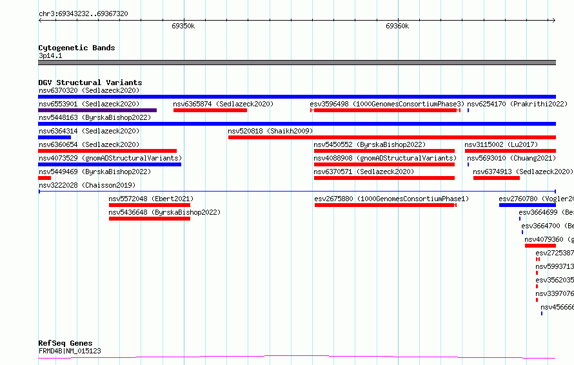Screen dimensions: 574x365
Task: Click the red bar for nsv4088908
Action: coord(384,164)
